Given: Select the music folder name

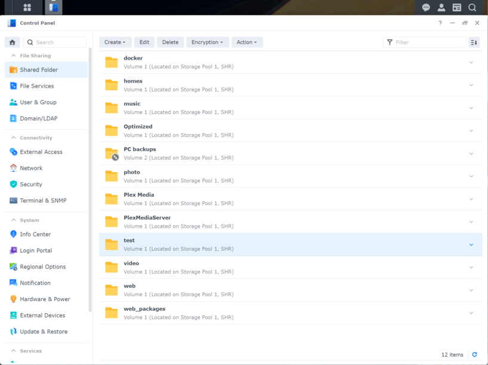Looking at the screenshot, I should pyautogui.click(x=132, y=104).
